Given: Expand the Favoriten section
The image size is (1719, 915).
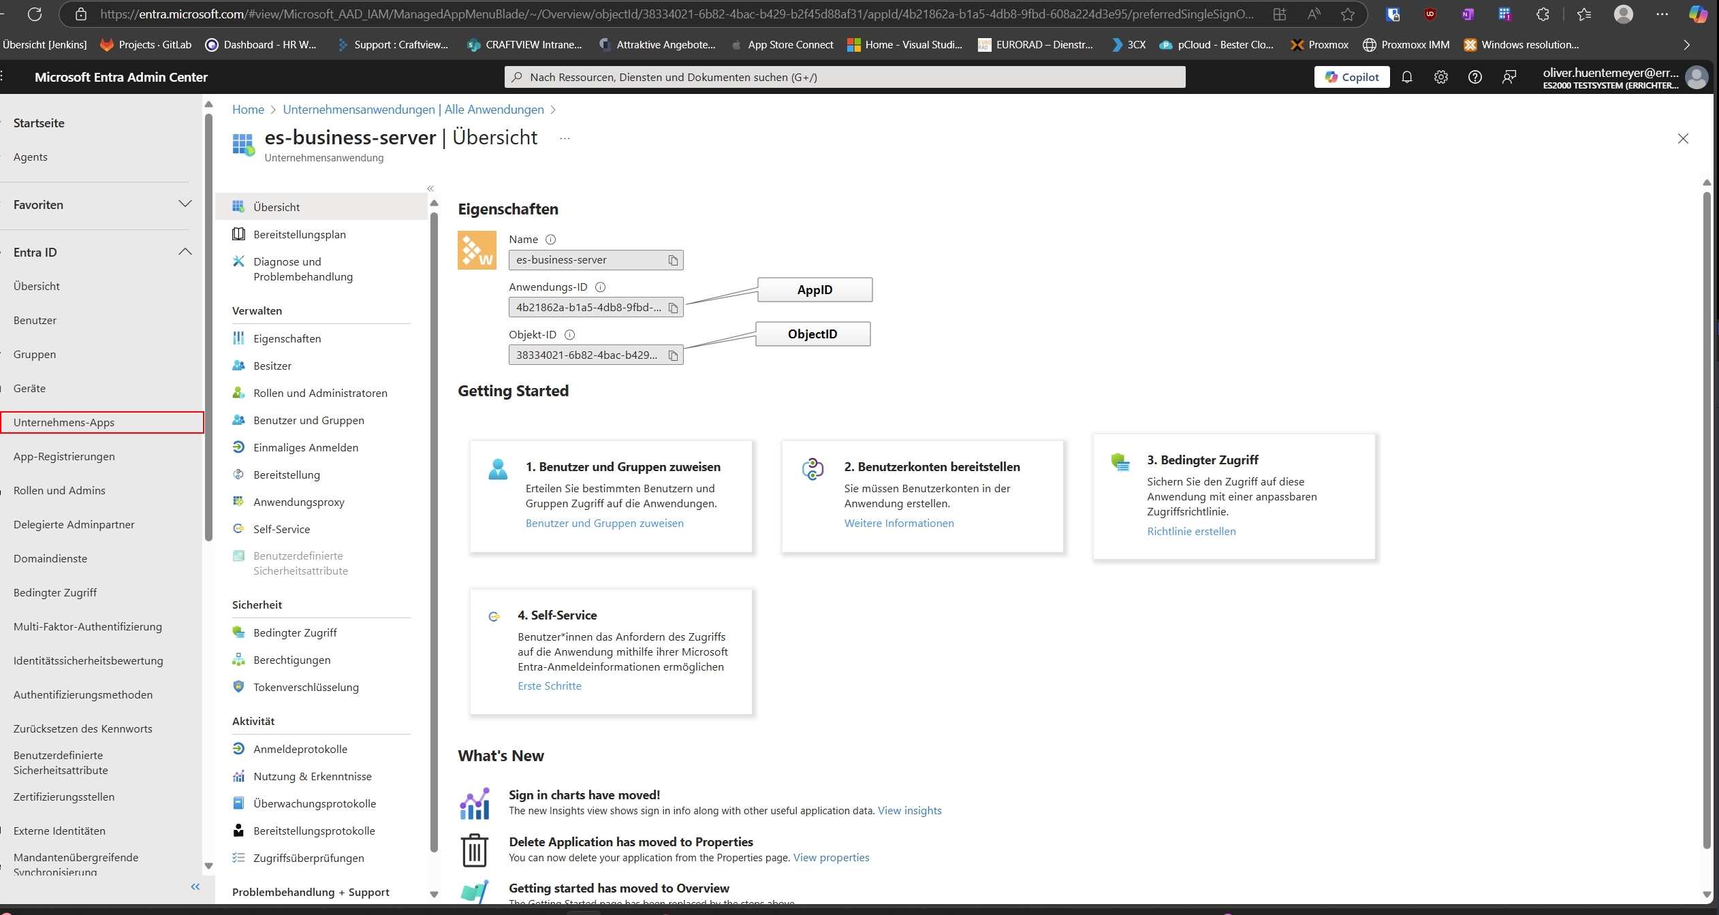Looking at the screenshot, I should (x=185, y=204).
